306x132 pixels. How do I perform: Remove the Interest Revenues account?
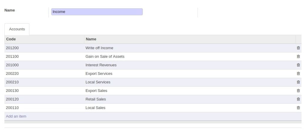pos(298,65)
